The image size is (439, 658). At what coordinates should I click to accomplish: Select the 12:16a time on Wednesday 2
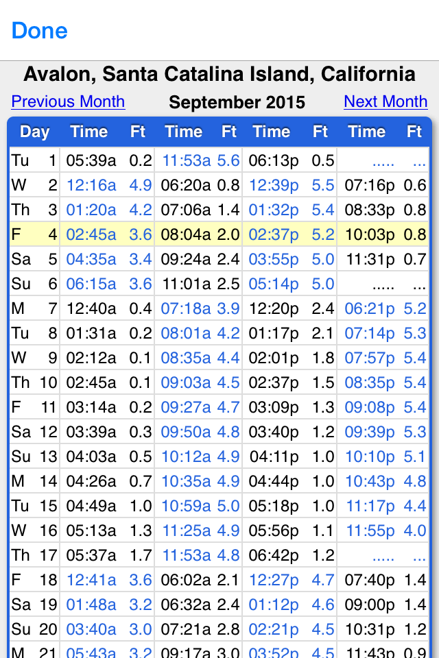[x=91, y=185]
